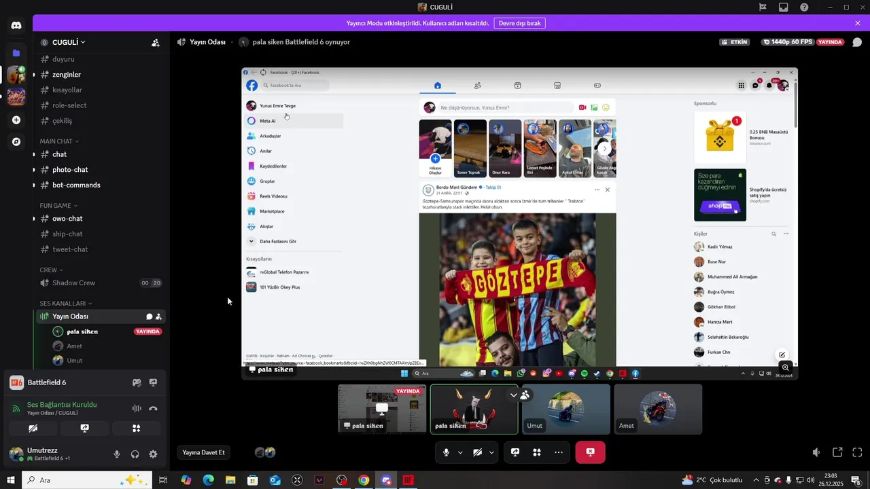870x489 pixels.
Task: Open more options ellipsis in call bar
Action: (559, 452)
